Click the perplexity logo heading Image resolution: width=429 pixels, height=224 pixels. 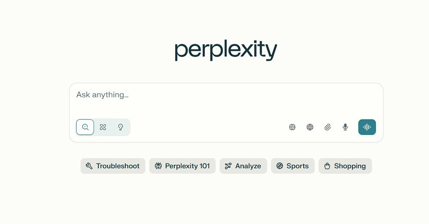point(226,50)
